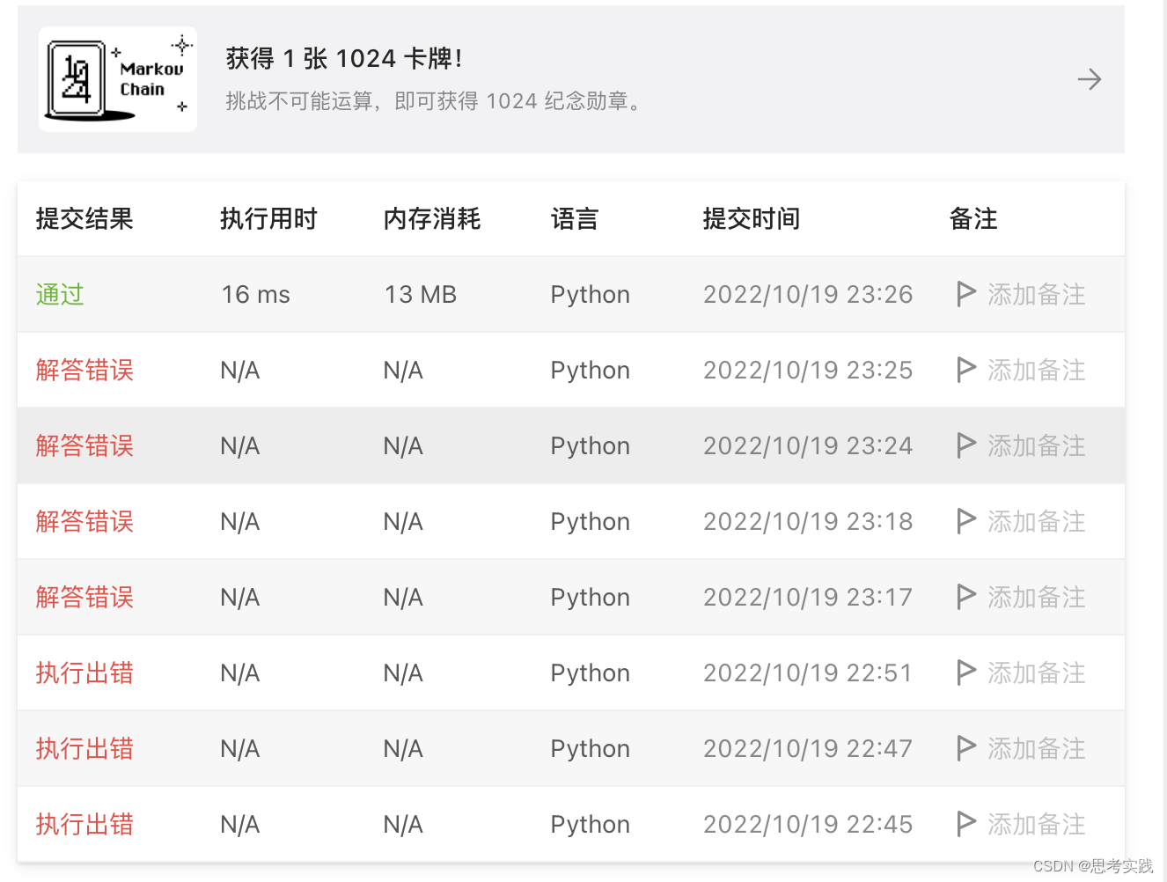Open the 执行出错 result from 22:51
Screen dimensions: 1167x882
coord(84,673)
